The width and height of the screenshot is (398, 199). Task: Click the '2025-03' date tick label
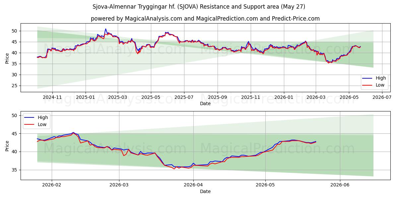tap(118, 98)
